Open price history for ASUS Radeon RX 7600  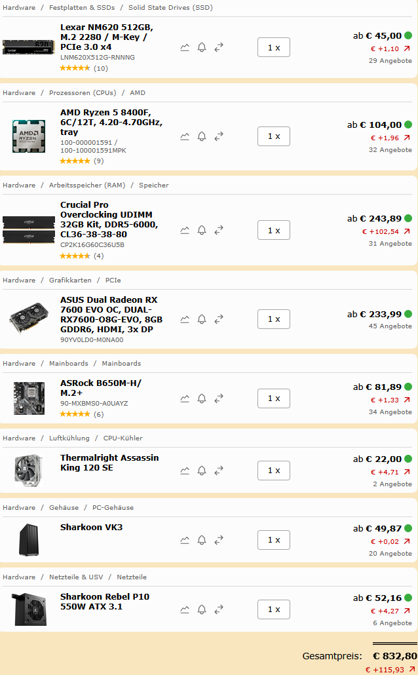pyautogui.click(x=185, y=319)
